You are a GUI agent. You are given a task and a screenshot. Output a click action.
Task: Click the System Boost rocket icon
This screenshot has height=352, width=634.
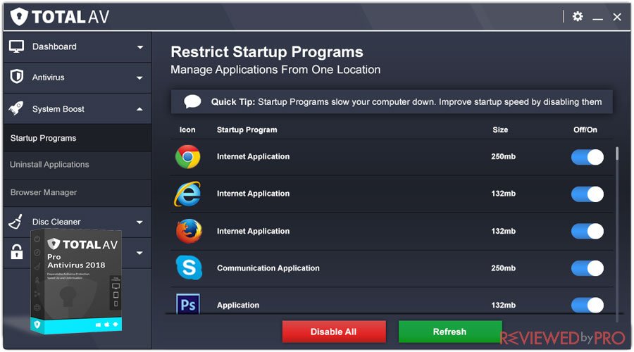click(x=16, y=108)
